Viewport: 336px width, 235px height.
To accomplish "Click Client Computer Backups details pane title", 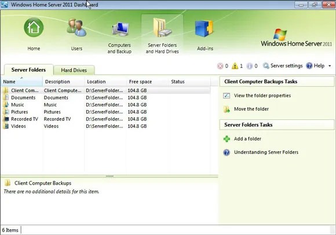I will pos(43,183).
